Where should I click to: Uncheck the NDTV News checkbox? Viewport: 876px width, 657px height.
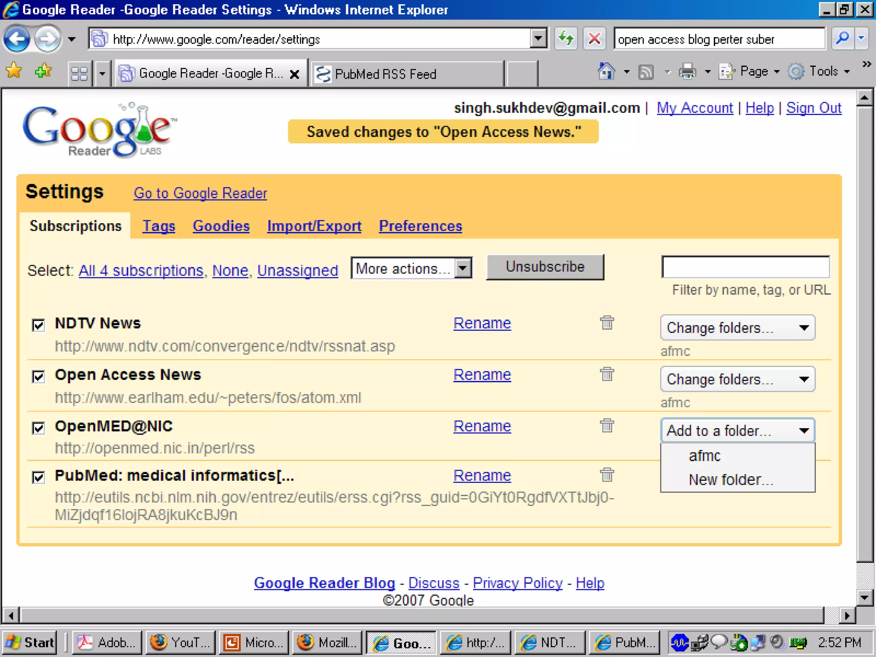pos(38,325)
